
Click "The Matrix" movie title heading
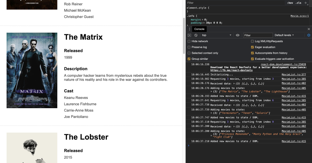(83, 37)
